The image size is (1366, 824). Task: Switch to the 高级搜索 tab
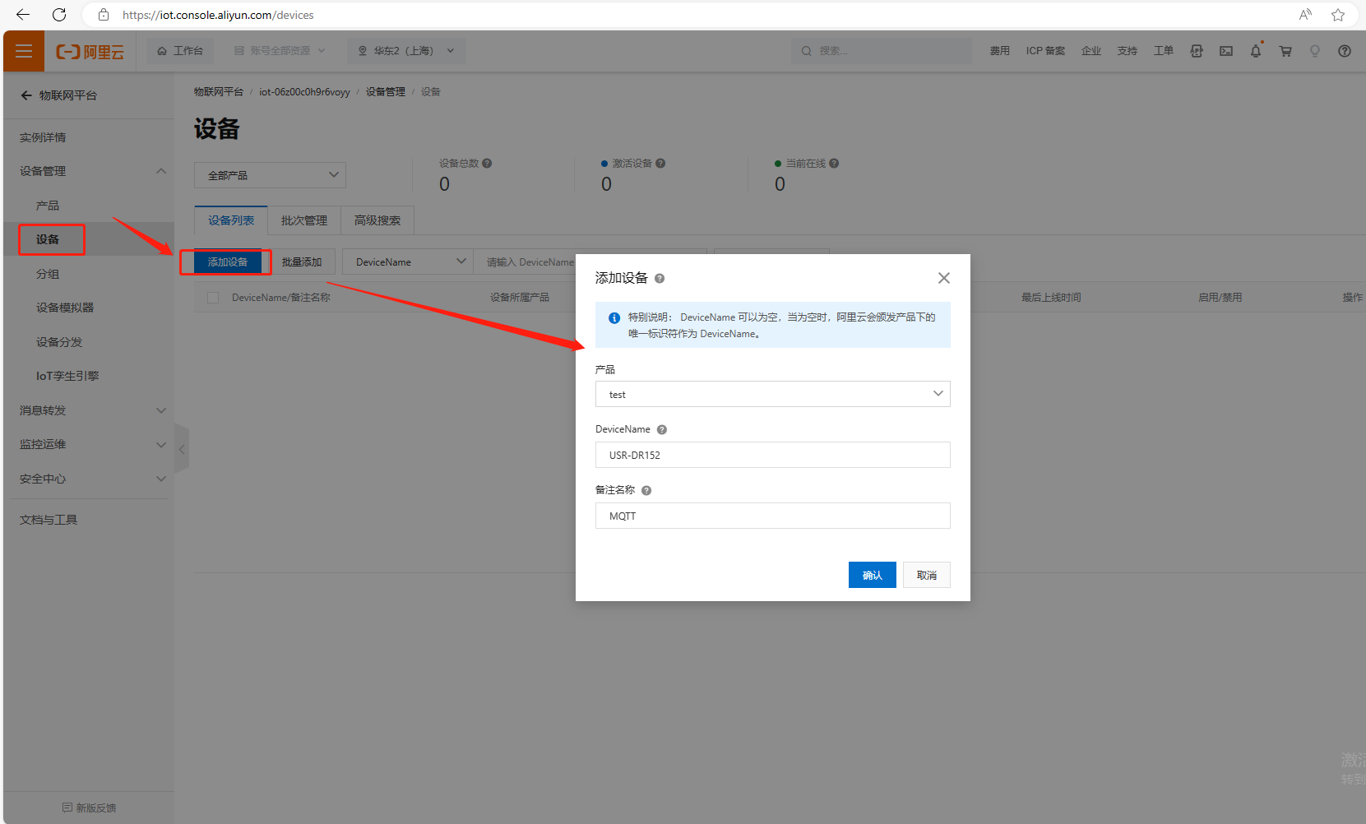(x=377, y=220)
